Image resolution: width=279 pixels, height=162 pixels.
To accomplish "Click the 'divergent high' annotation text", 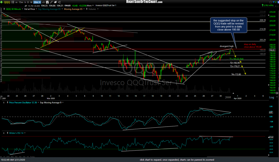I will (226, 46).
